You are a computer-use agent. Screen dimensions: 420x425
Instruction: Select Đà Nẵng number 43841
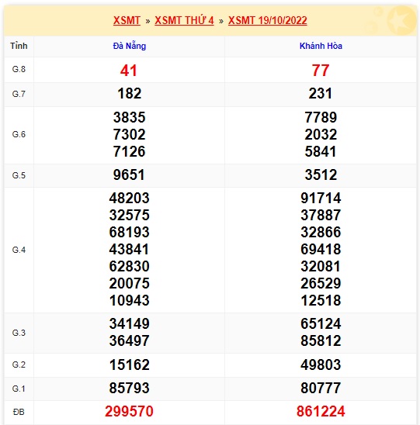pos(130,250)
